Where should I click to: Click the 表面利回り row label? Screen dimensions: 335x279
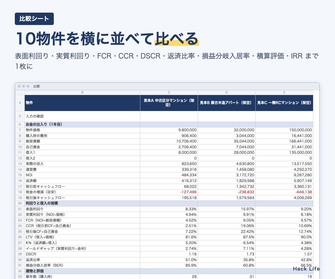tap(35, 209)
